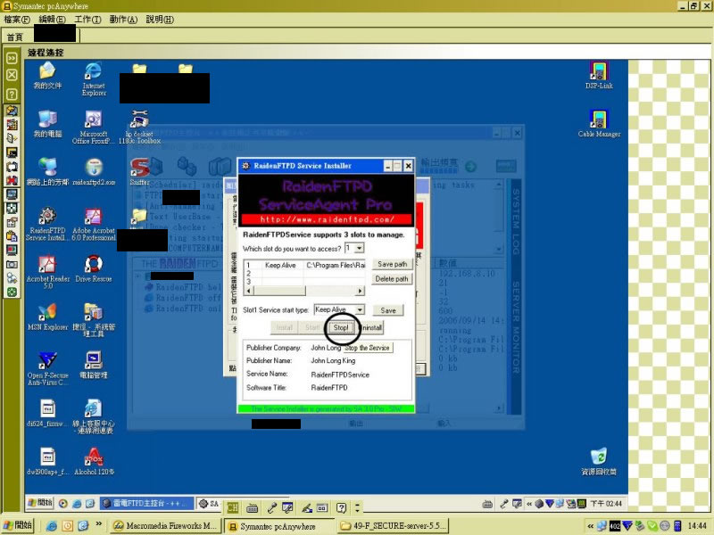Show more quick launch items on local taskbar
The width and height of the screenshot is (714, 535).
98,524
